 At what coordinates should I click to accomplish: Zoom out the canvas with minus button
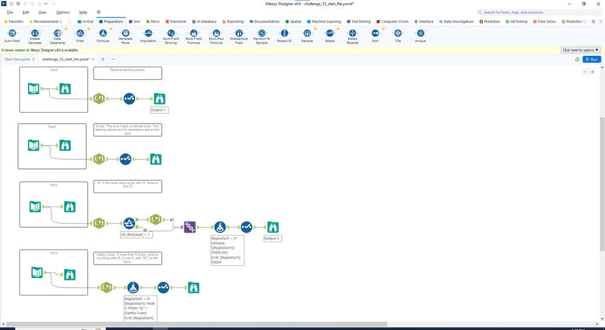coord(585,72)
